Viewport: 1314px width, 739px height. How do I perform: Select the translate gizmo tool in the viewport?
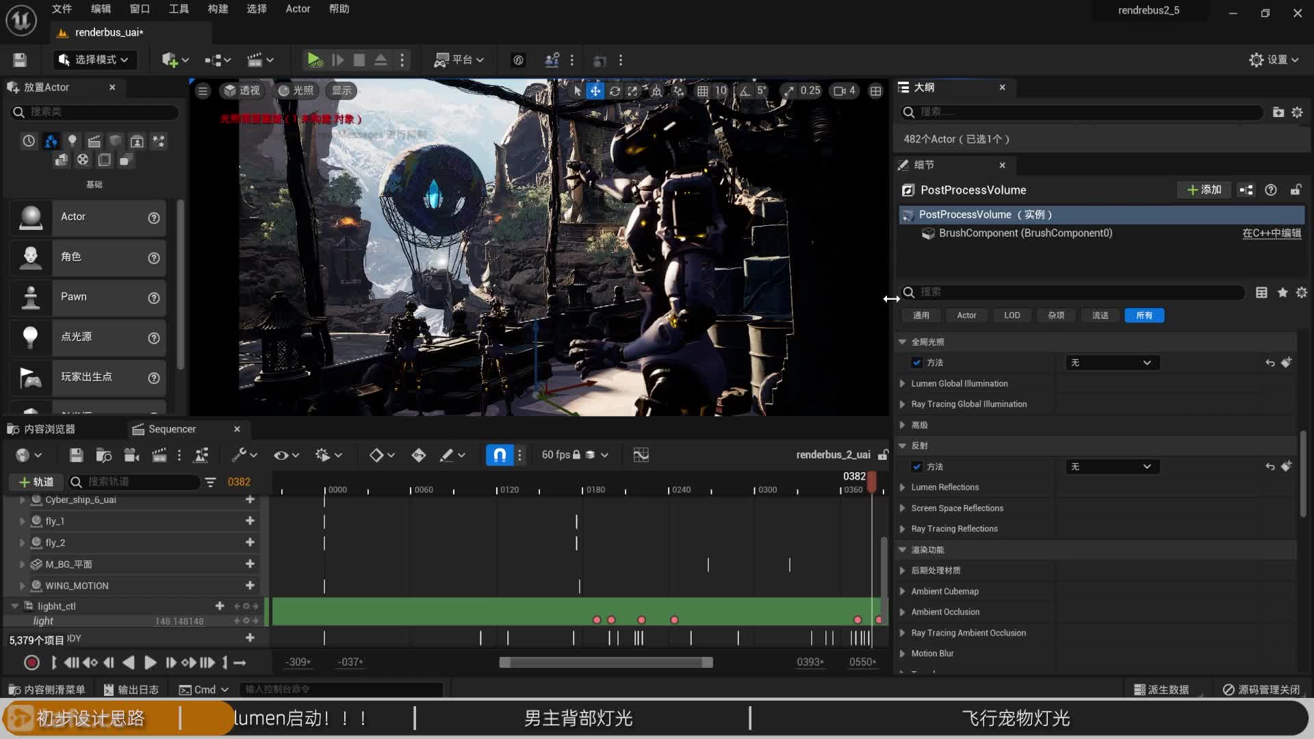595,91
